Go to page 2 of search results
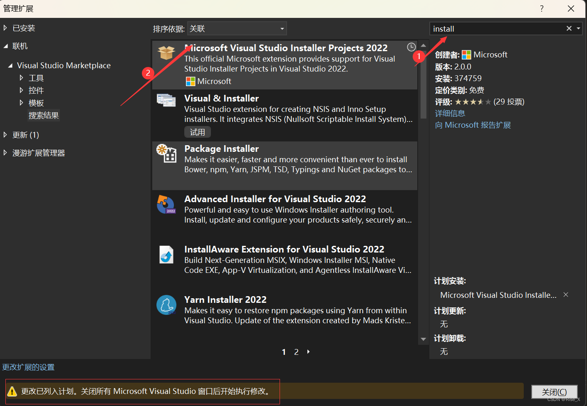The image size is (587, 406). [x=296, y=352]
